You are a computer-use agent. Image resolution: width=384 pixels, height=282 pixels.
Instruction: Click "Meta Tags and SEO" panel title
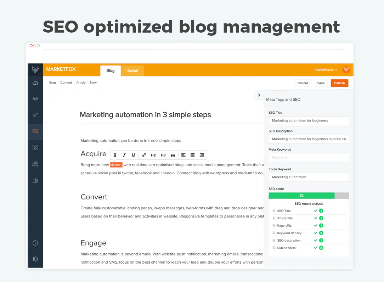(283, 100)
